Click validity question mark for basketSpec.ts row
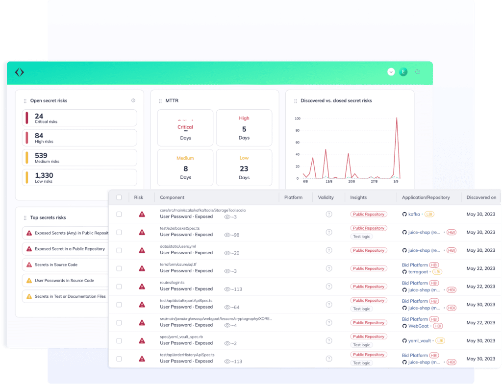502x384 pixels. click(x=329, y=232)
